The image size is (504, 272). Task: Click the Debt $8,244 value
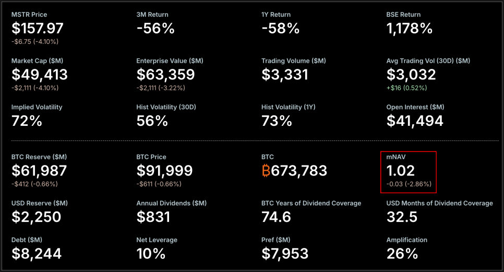coord(36,254)
